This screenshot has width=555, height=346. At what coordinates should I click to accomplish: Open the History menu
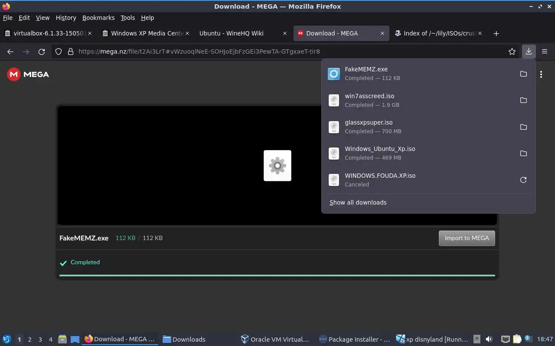pyautogui.click(x=66, y=18)
